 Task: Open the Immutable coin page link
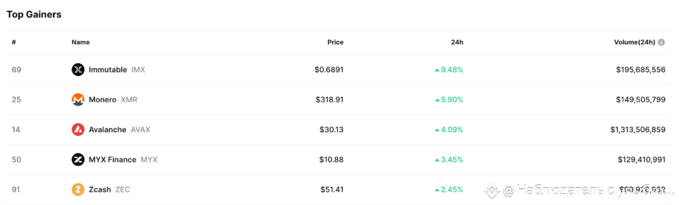pyautogui.click(x=108, y=70)
